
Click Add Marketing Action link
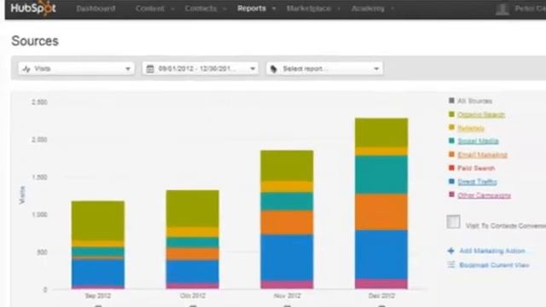492,251
